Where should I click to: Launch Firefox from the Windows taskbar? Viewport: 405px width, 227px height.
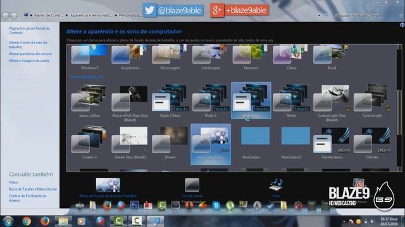(x=45, y=221)
